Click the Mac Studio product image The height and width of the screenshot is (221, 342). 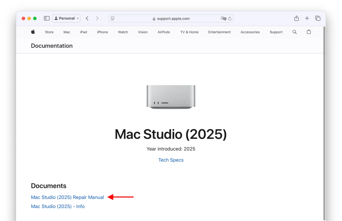click(x=171, y=97)
